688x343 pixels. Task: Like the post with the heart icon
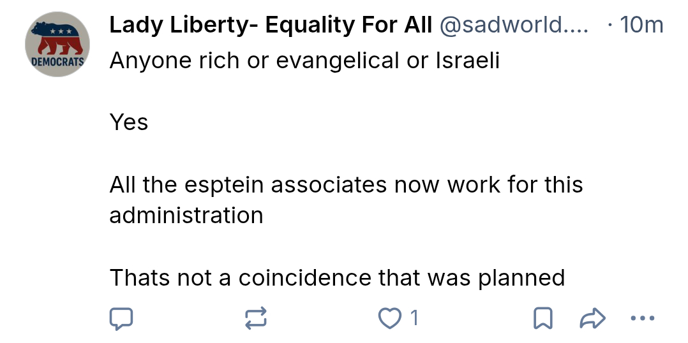pos(388,318)
